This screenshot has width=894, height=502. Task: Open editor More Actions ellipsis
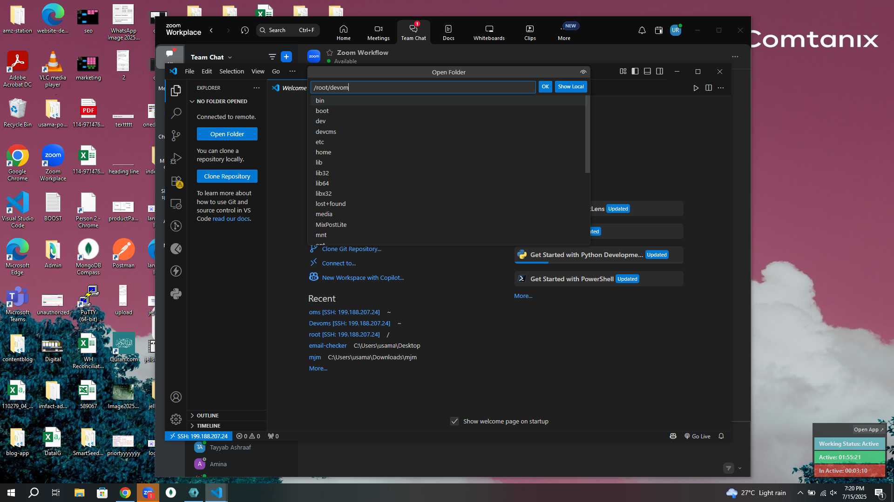click(721, 88)
